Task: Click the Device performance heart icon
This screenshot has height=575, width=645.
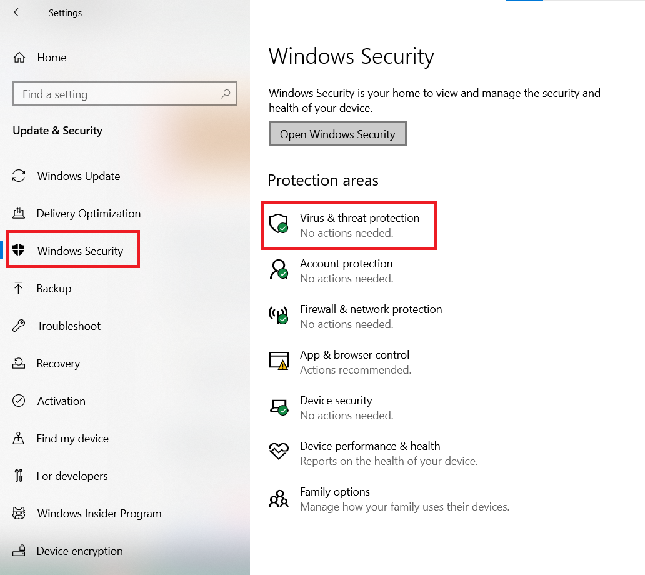Action: [279, 451]
